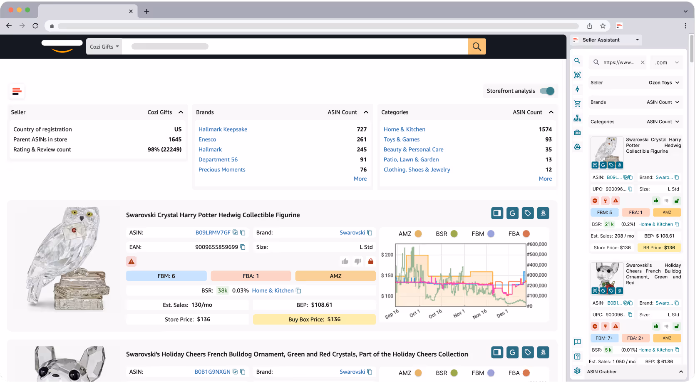Open the Cozi Gifts search category dropdown
This screenshot has width=695, height=382.
click(104, 47)
